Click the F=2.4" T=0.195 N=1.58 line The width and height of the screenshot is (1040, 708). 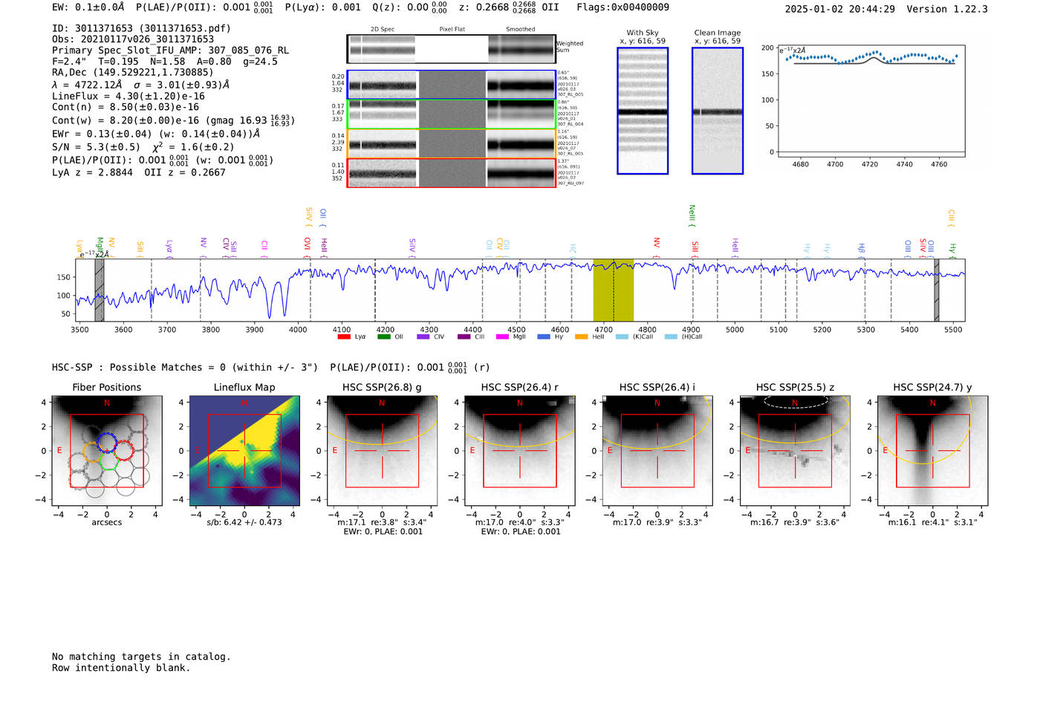point(165,62)
